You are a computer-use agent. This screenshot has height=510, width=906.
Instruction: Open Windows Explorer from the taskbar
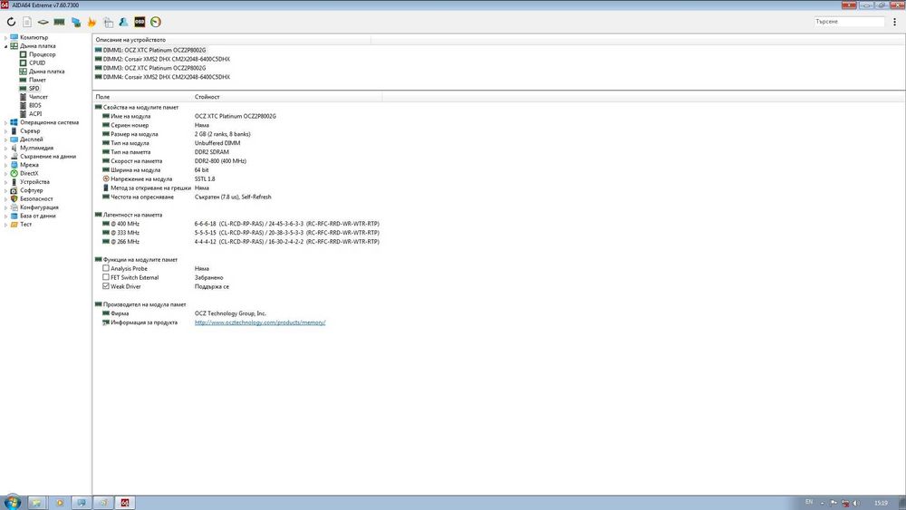click(x=36, y=503)
